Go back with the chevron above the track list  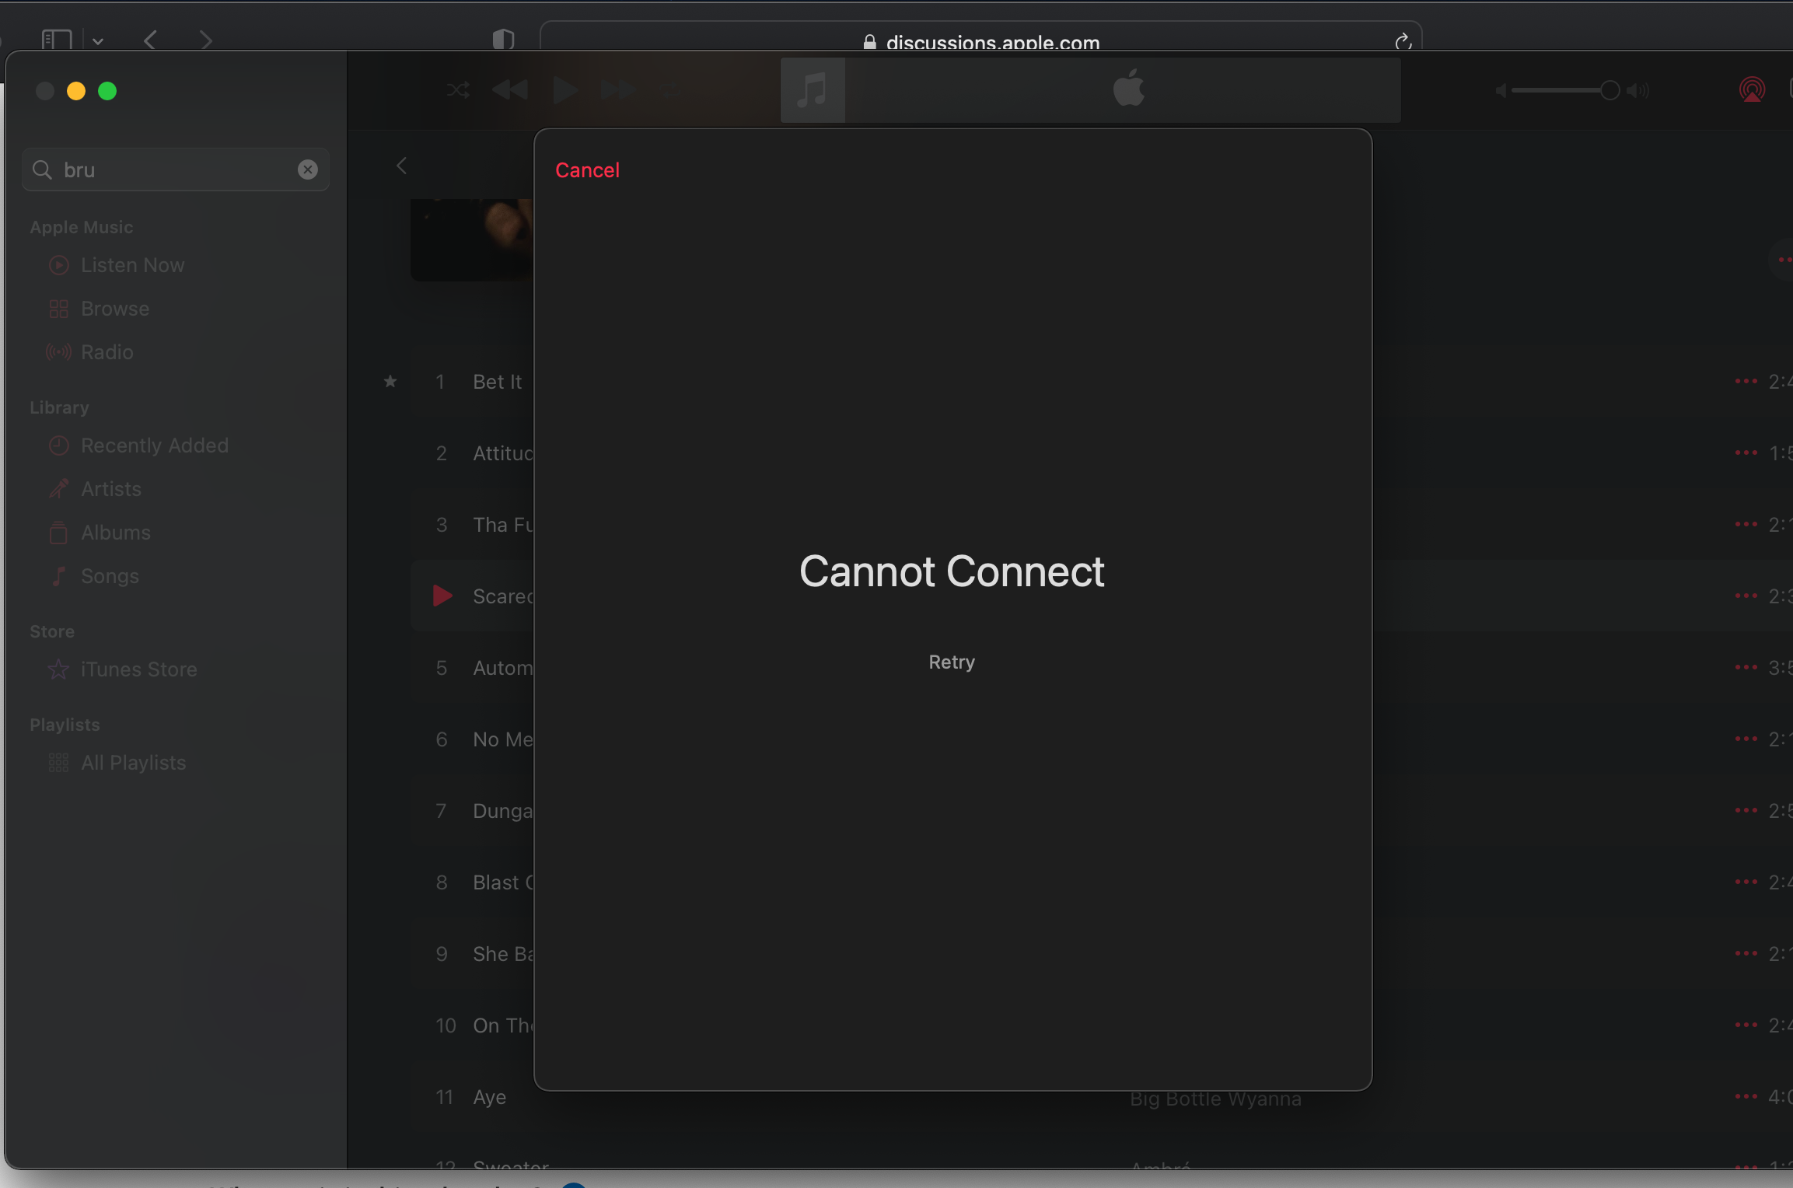point(402,165)
